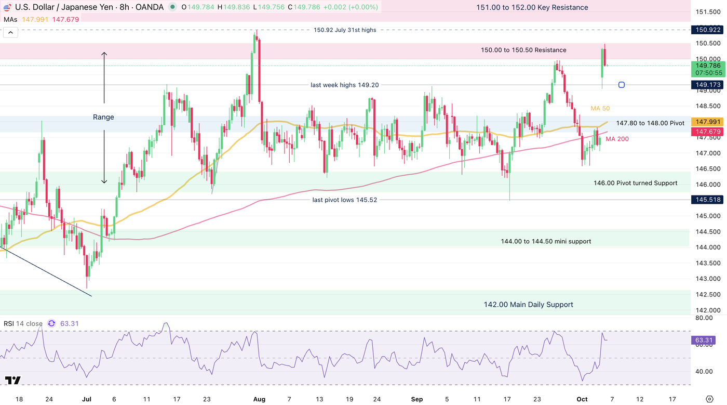
Task: Hide RSI by clicking the RSI 14 close label
Action: [x=23, y=323]
